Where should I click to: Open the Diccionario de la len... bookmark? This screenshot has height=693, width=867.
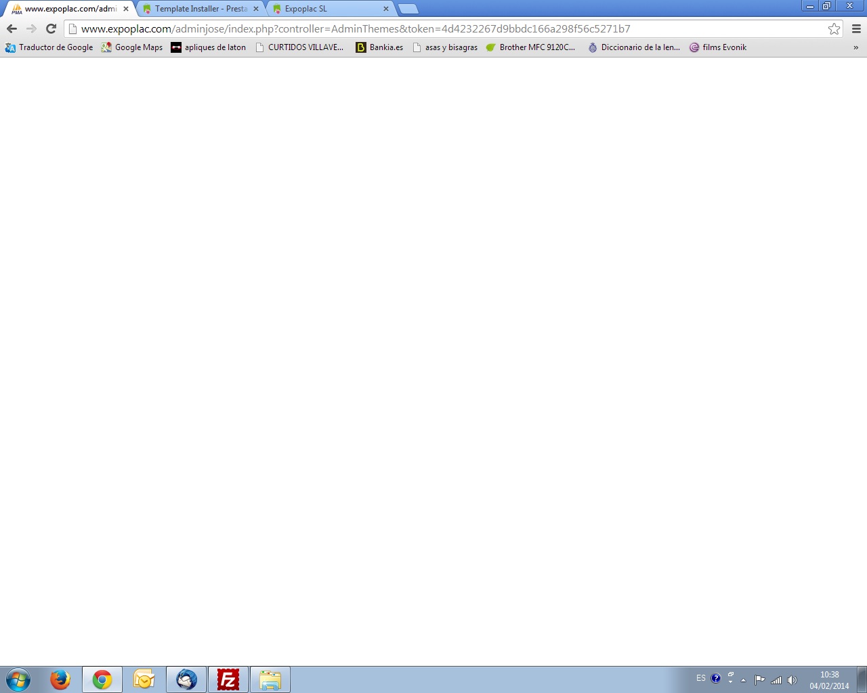point(633,47)
